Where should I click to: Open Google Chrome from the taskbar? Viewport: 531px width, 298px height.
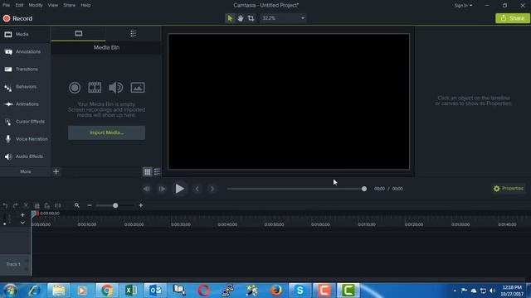[106, 291]
